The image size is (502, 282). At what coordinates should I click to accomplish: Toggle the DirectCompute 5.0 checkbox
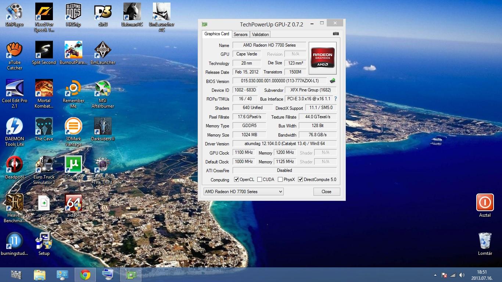(300, 180)
